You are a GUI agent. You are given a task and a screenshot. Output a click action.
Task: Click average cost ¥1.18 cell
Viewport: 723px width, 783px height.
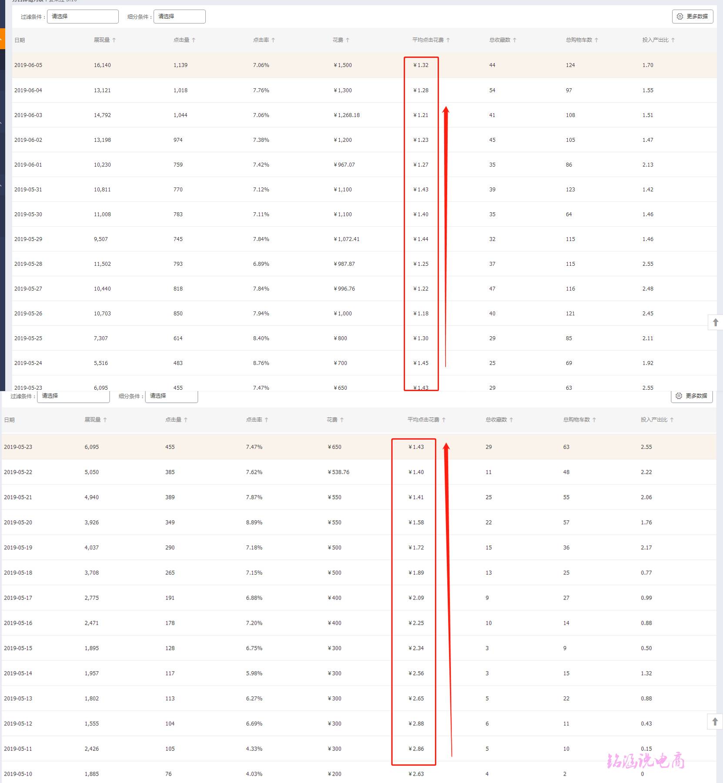click(x=421, y=314)
